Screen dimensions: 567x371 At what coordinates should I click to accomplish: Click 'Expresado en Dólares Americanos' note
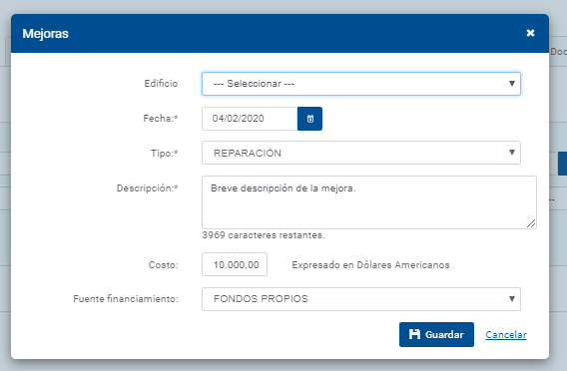[370, 265]
